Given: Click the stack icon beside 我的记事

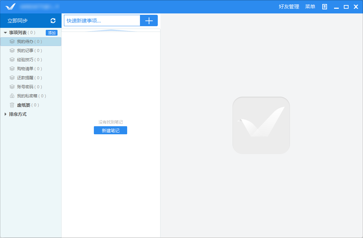Looking at the screenshot, I should [12, 51].
